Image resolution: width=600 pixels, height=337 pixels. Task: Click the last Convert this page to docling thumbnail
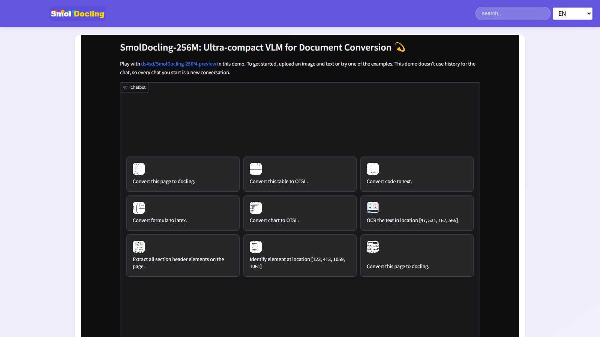click(x=373, y=247)
